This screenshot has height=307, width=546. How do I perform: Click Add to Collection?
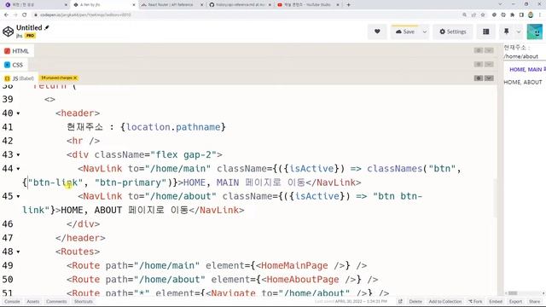tap(444, 301)
